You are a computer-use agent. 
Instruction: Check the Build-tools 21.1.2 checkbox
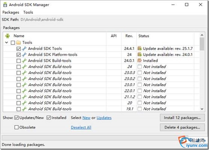coord(19,97)
